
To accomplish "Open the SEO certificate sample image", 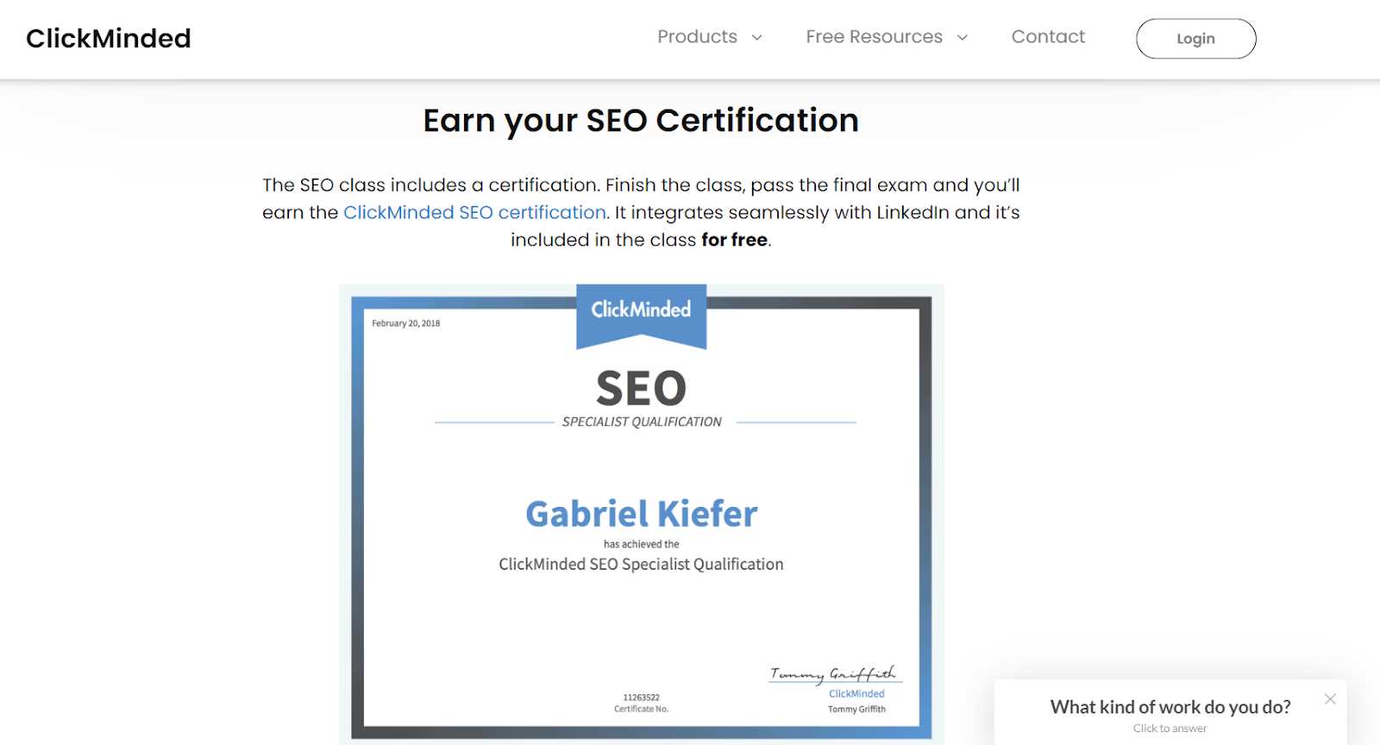I will 642,514.
